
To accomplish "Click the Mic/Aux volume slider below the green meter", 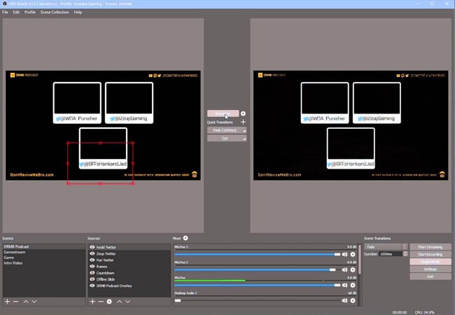I will (x=257, y=285).
